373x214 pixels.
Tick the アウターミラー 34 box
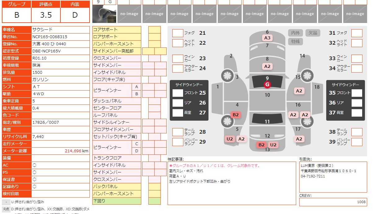coord(357,68)
